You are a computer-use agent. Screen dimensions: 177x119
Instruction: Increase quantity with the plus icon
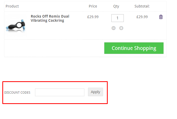pyautogui.click(x=121, y=28)
